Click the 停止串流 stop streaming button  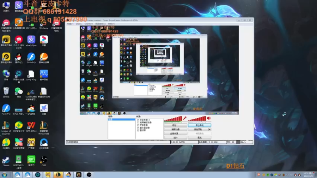(x=200, y=125)
